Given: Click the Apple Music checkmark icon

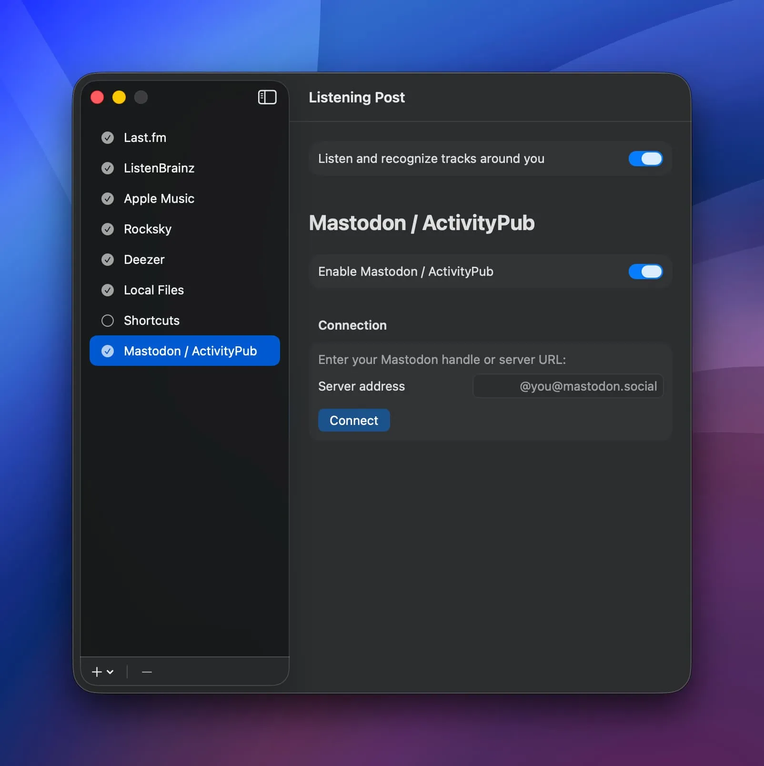Looking at the screenshot, I should click(107, 199).
